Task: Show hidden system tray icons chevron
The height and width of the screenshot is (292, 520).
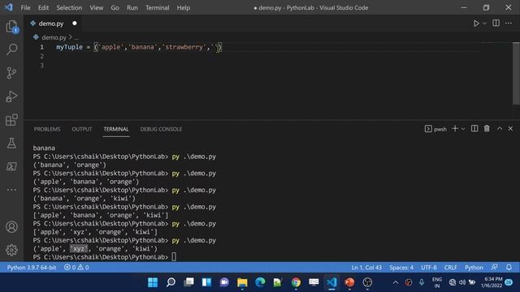Action: coord(396,282)
